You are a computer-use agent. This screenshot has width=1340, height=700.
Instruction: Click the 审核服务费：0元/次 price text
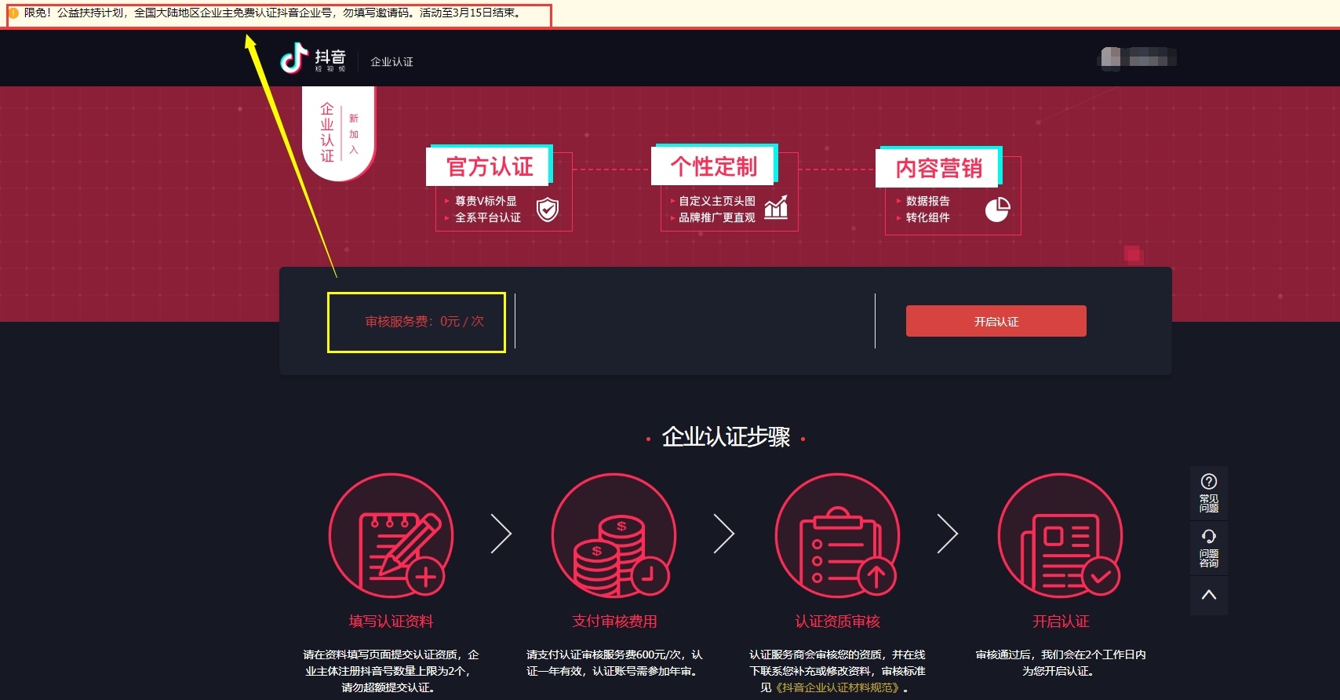point(424,322)
